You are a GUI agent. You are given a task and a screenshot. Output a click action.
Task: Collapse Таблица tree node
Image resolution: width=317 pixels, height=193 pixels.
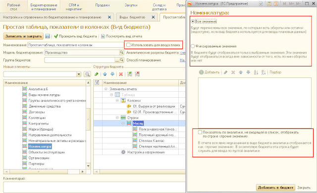point(111,95)
